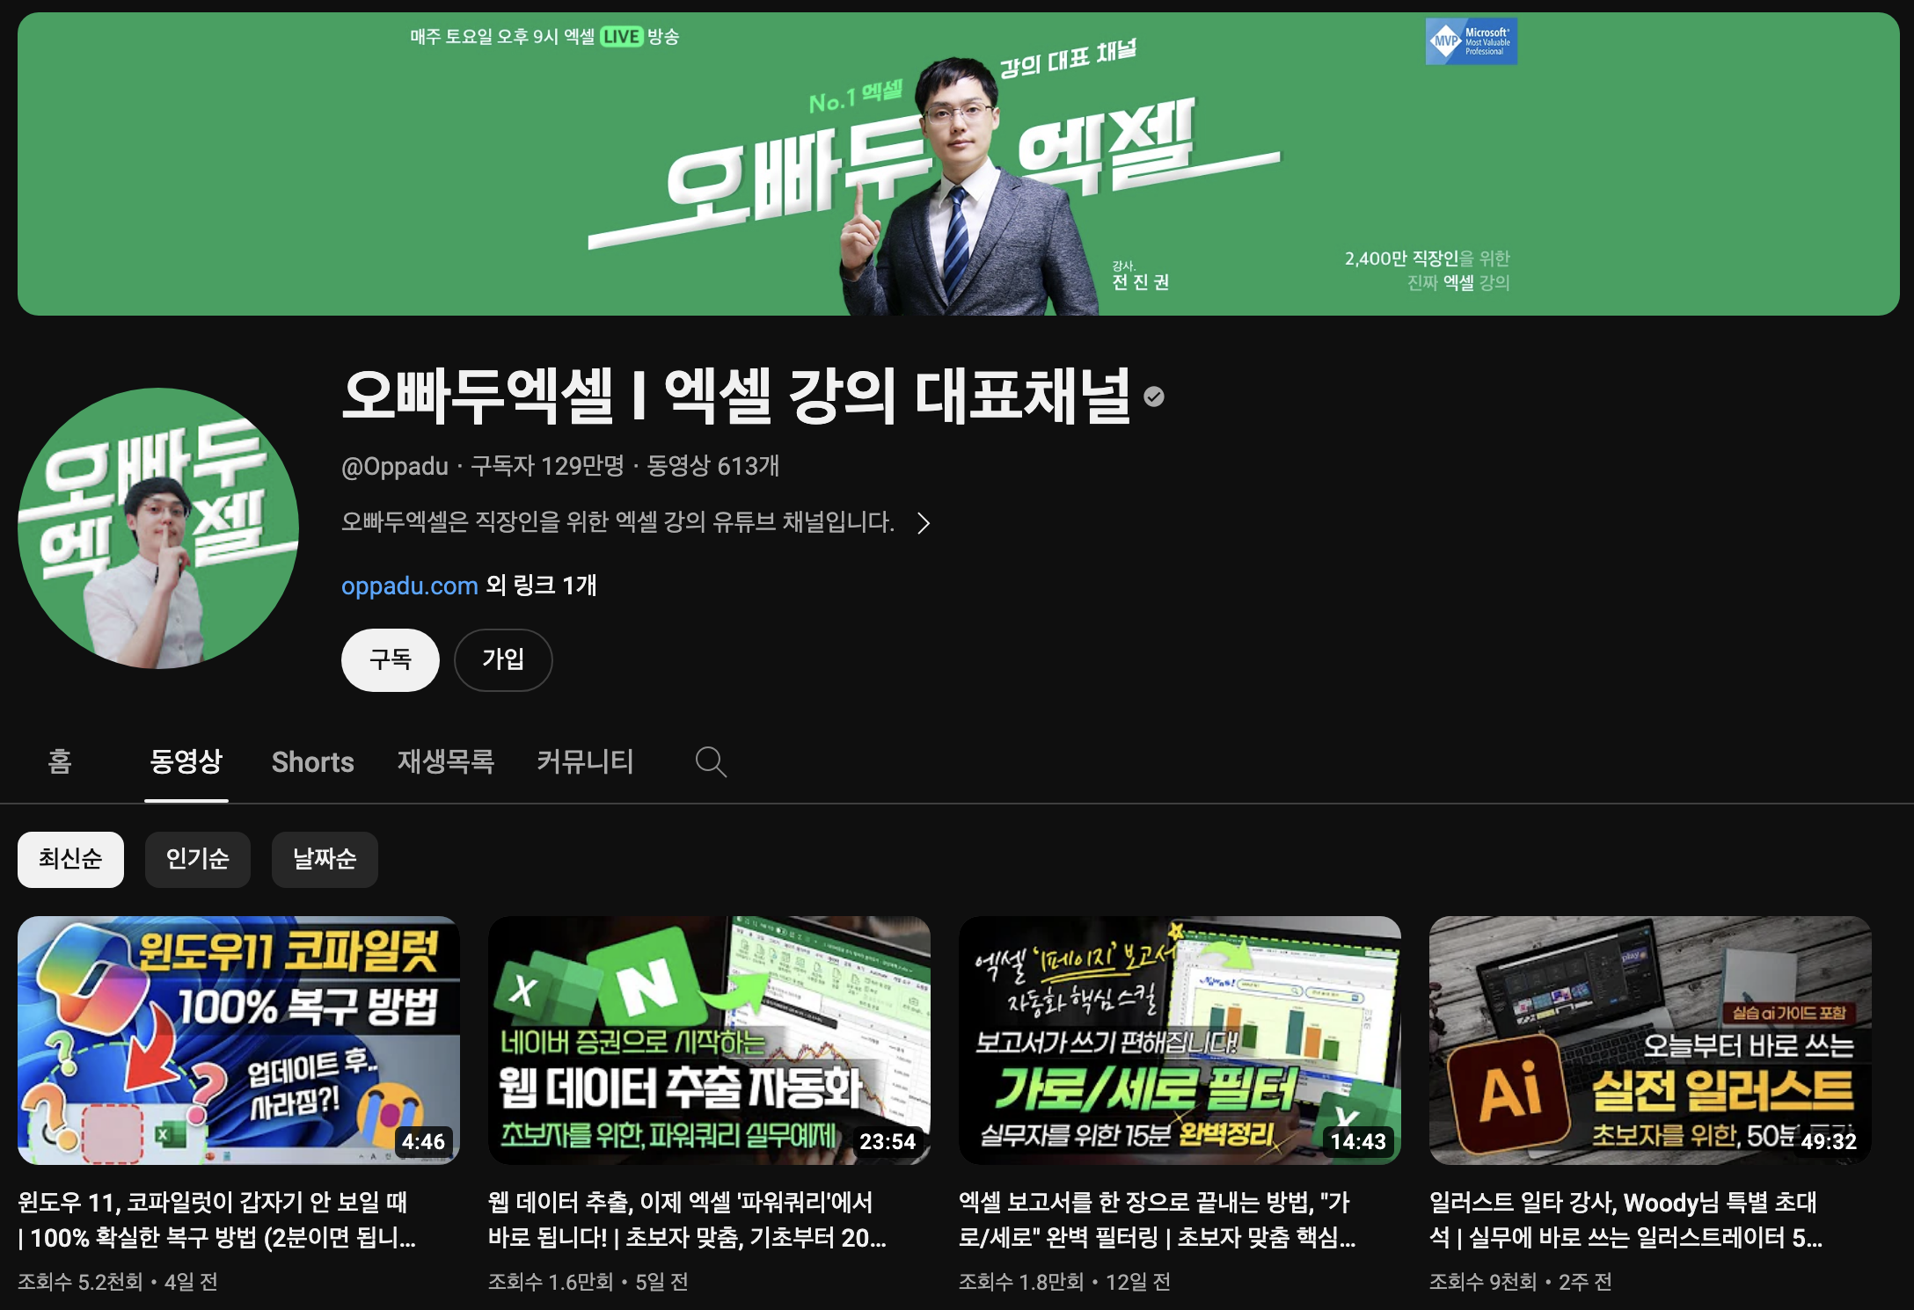Select the 최신순 sort chip
The height and width of the screenshot is (1310, 1914).
point(70,859)
